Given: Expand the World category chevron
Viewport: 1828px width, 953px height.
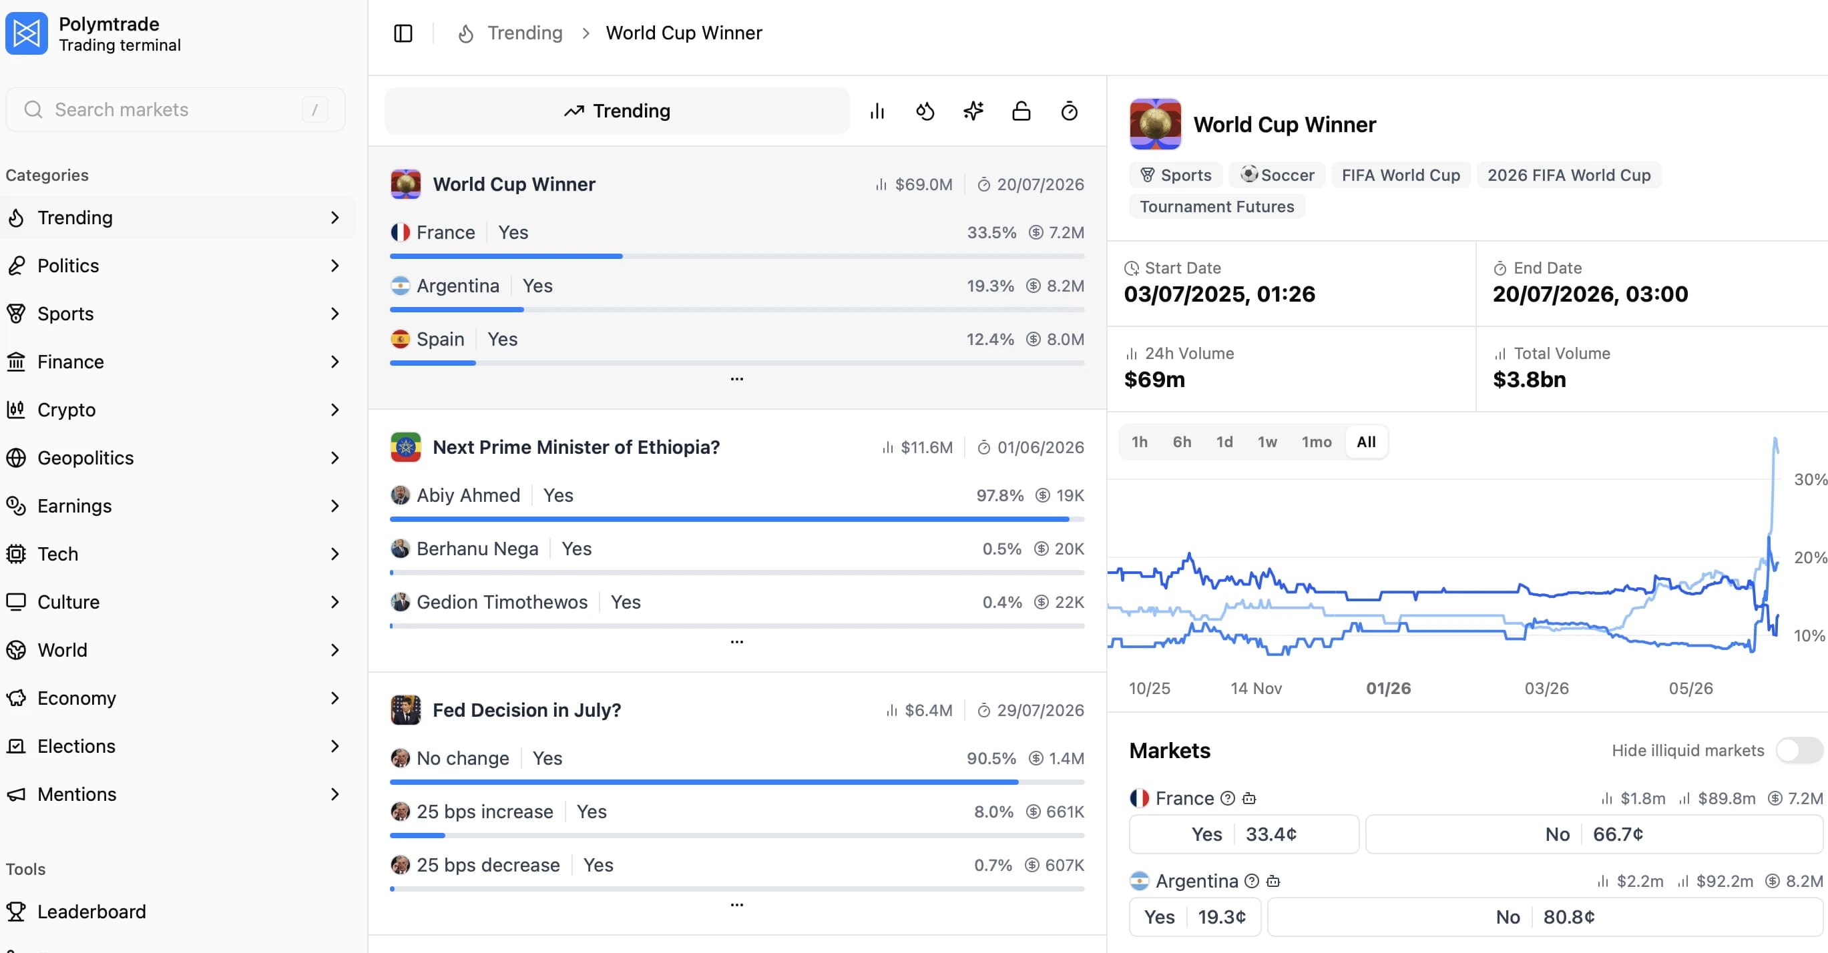Looking at the screenshot, I should 335,650.
